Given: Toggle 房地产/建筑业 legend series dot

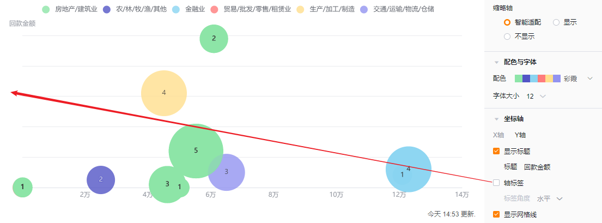Looking at the screenshot, I should point(46,9).
